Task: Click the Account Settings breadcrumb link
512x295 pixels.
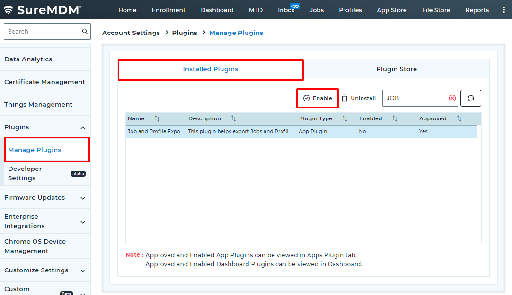Action: pos(131,33)
